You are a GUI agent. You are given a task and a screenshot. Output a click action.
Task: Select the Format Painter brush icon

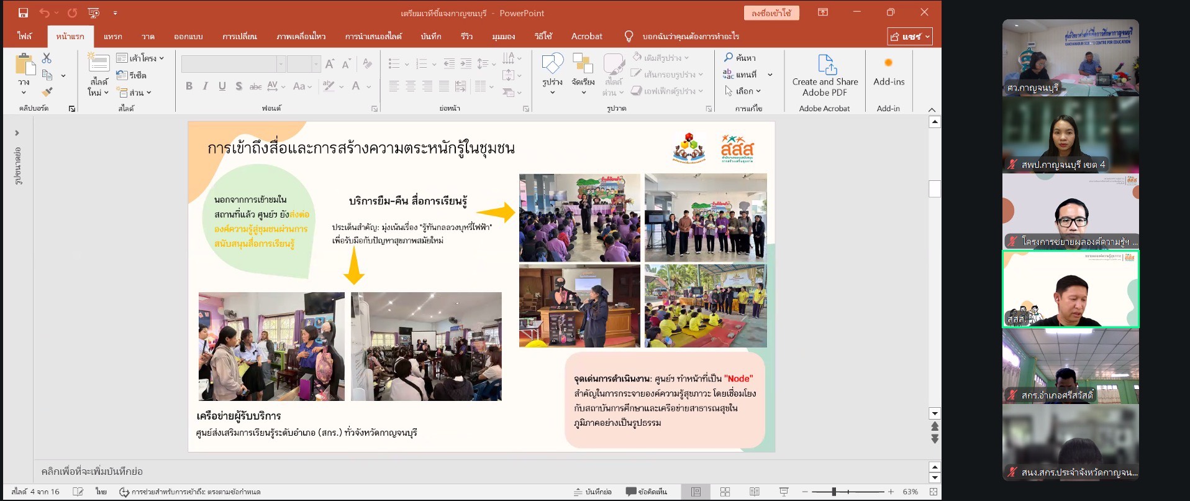47,92
